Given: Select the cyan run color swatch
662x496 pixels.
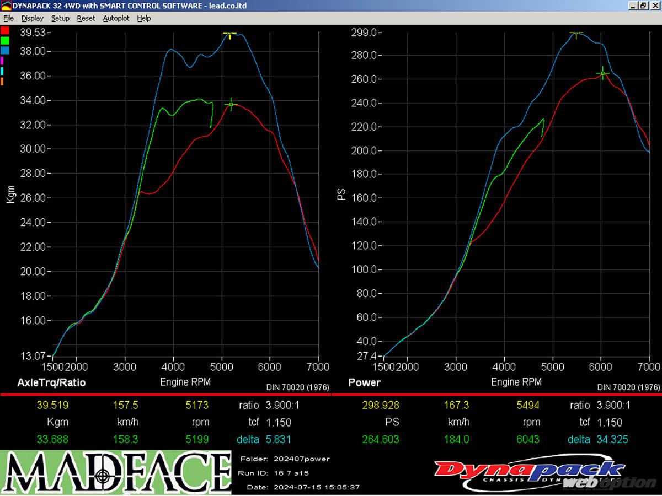Looking at the screenshot, I should tap(3, 71).
